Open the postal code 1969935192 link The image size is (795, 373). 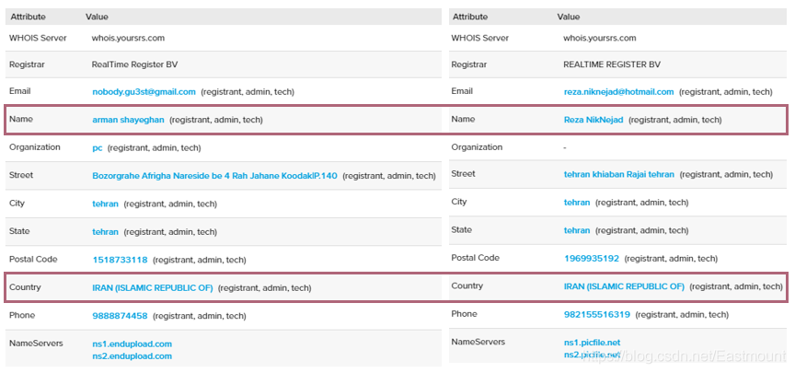(592, 258)
